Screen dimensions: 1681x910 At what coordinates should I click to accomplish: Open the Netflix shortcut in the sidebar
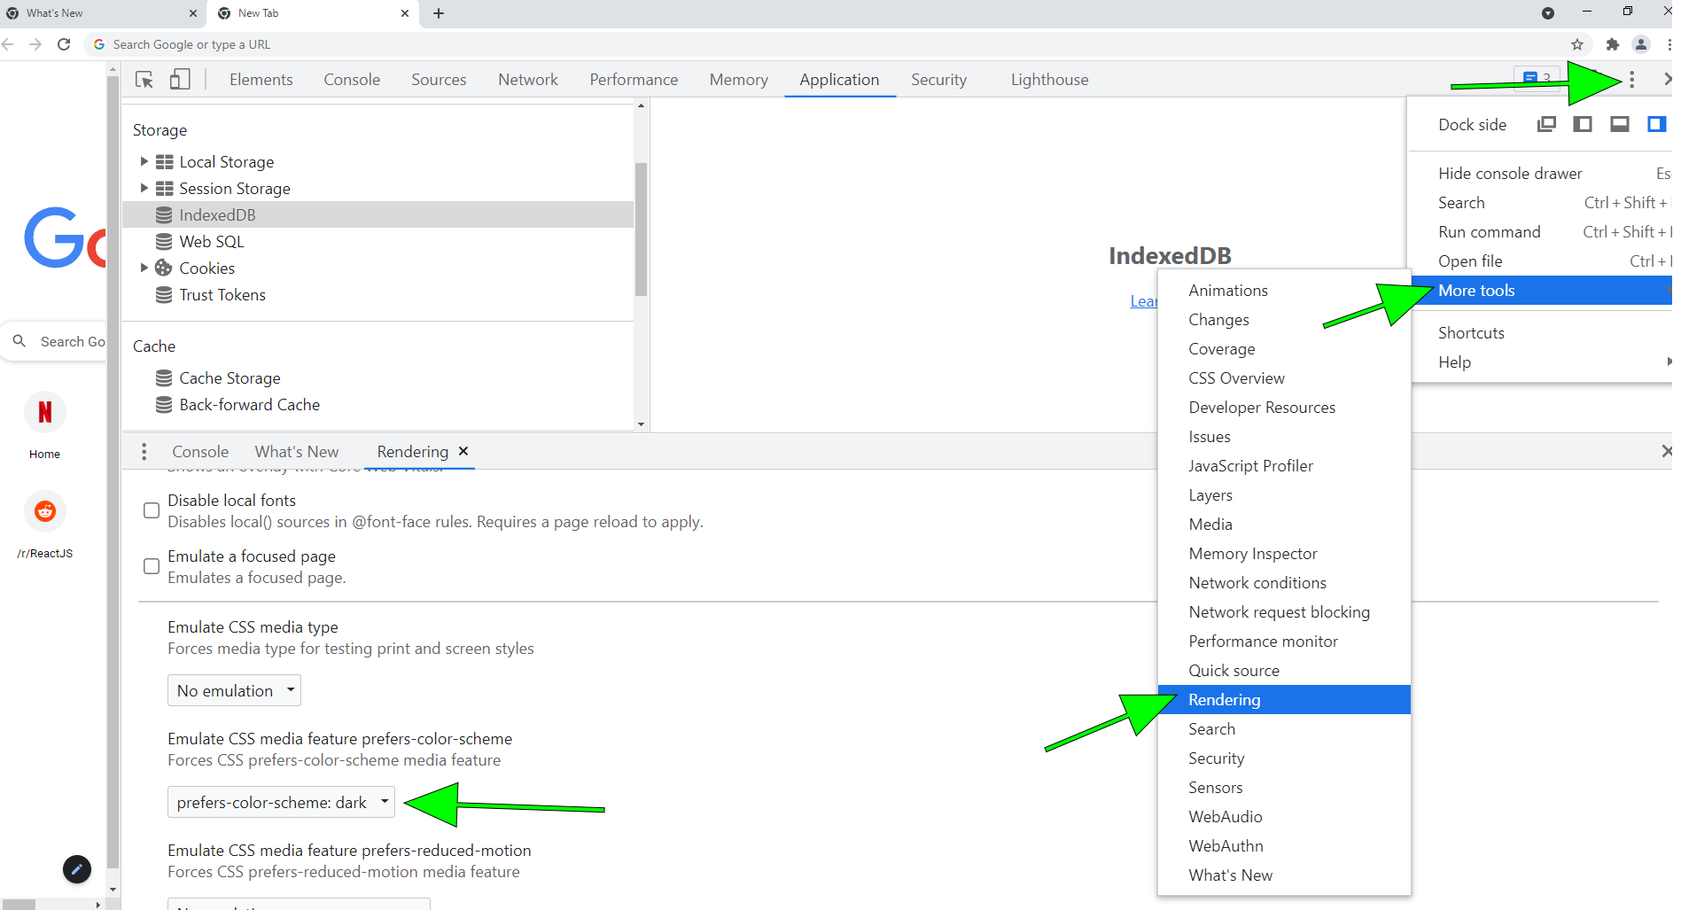44,412
